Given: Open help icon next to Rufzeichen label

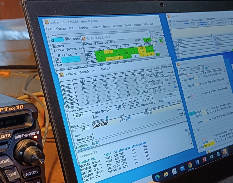Looking at the screenshot, I should coord(107,118).
